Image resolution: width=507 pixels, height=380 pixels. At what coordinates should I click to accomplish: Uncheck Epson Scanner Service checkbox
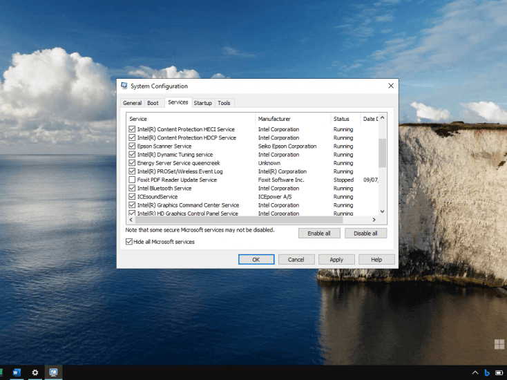(x=132, y=146)
